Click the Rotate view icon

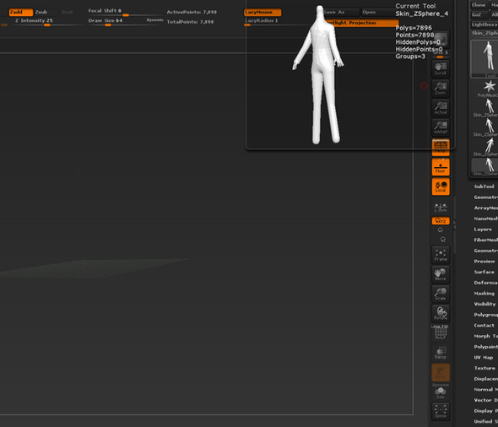tap(441, 314)
